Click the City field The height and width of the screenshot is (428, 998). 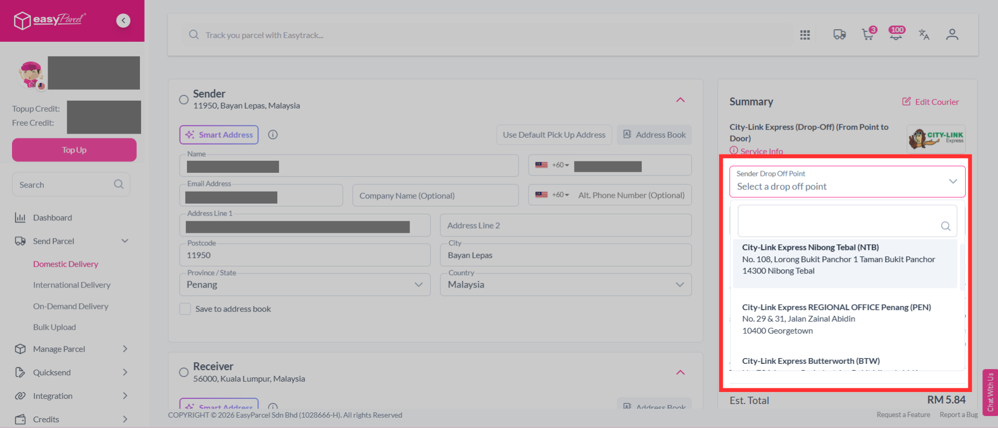[566, 255]
